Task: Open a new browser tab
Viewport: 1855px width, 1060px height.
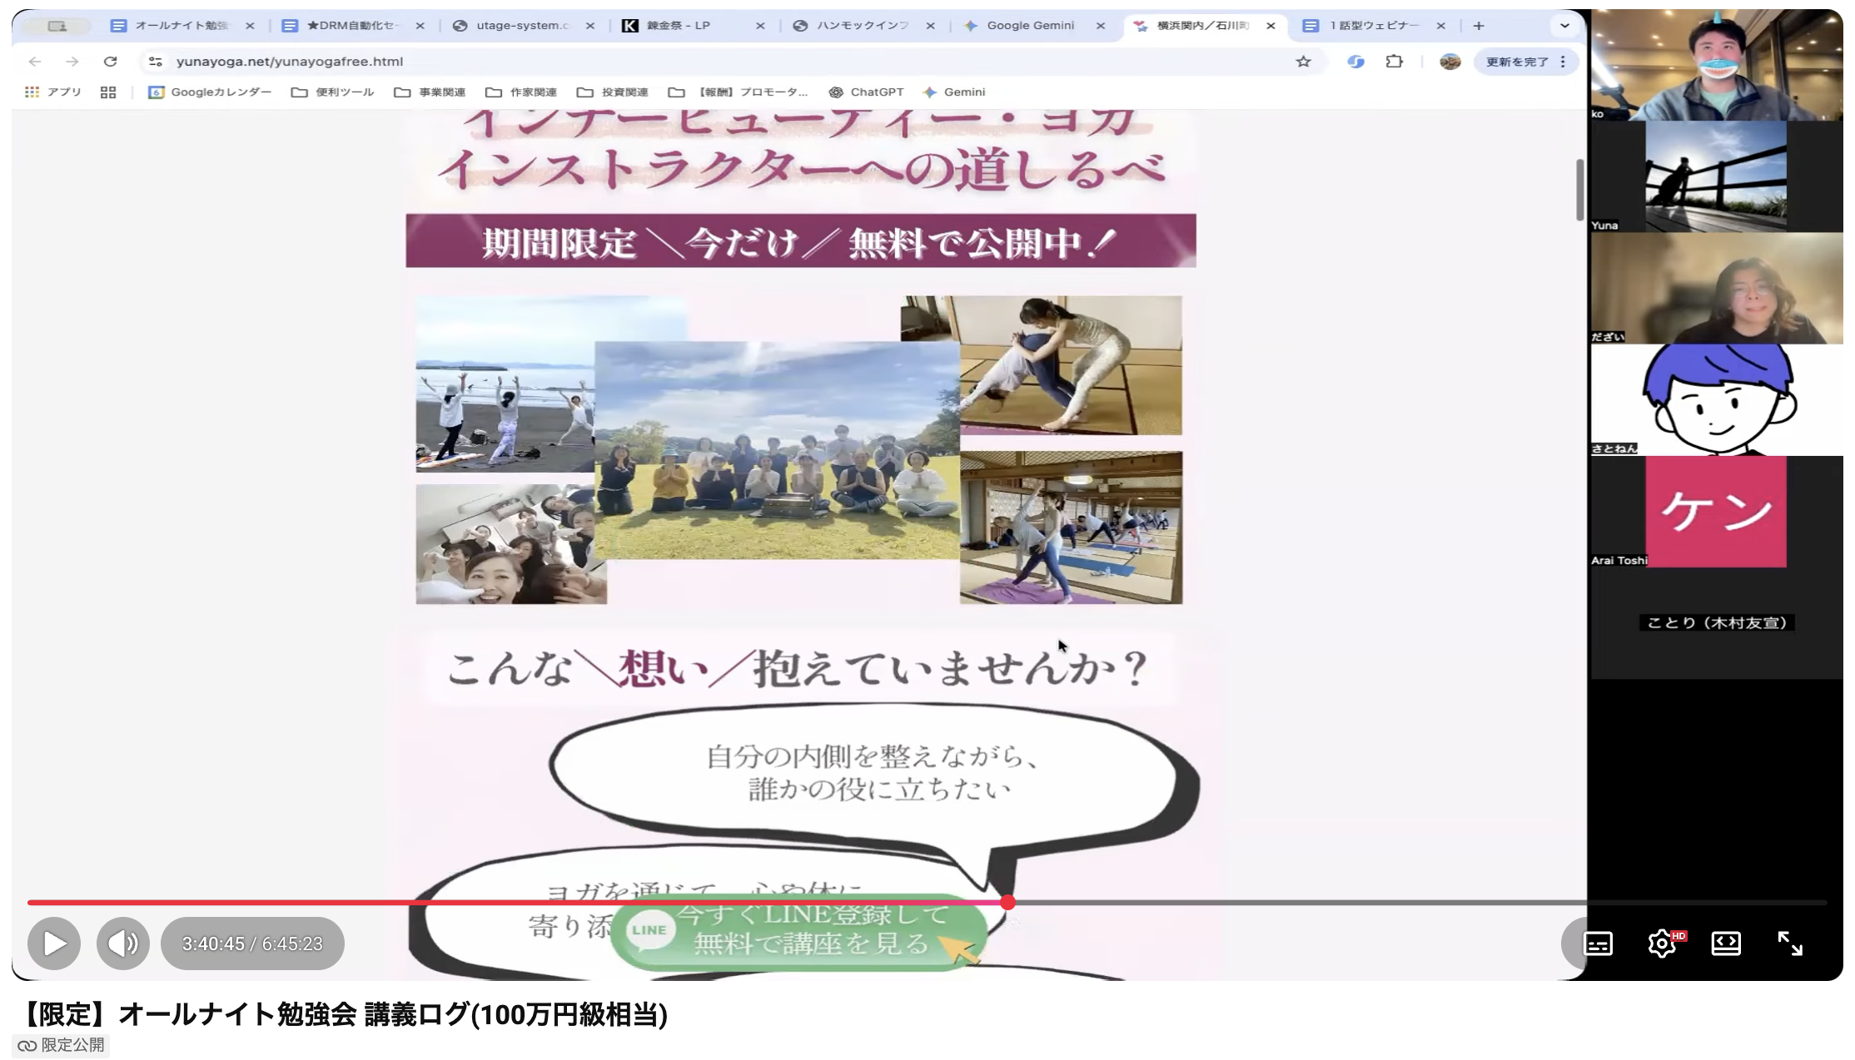Action: tap(1479, 26)
